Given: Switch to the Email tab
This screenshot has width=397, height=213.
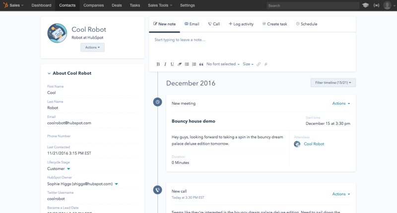Looking at the screenshot, I should (x=192, y=24).
